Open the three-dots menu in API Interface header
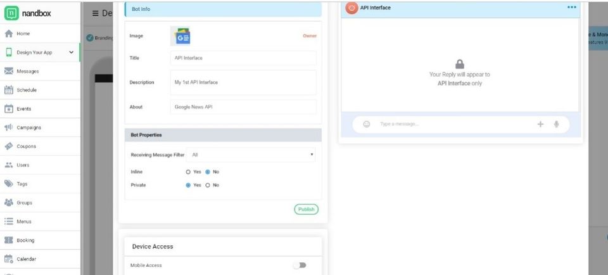This screenshot has width=608, height=275. coord(571,7)
